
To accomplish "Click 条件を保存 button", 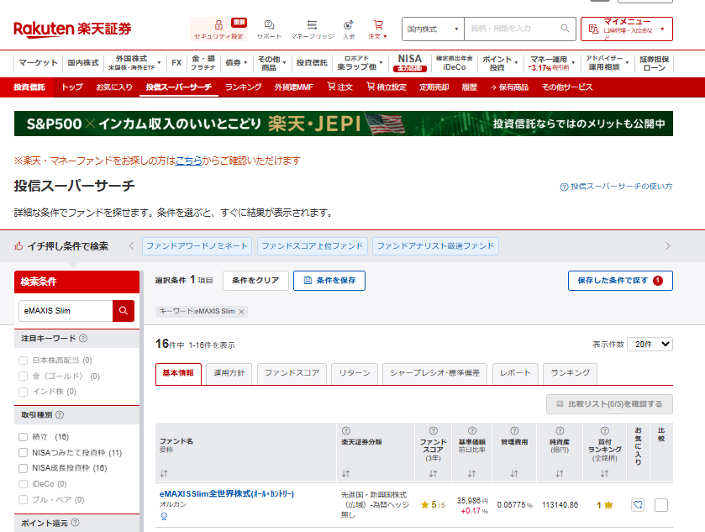I will tap(329, 281).
